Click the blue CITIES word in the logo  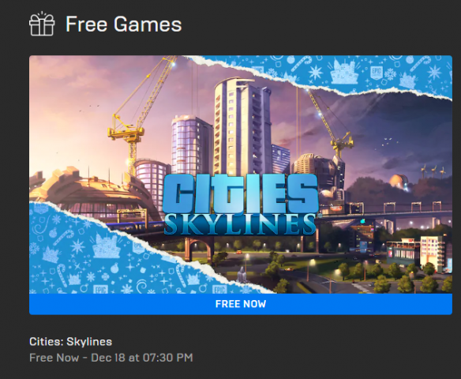click(x=240, y=193)
